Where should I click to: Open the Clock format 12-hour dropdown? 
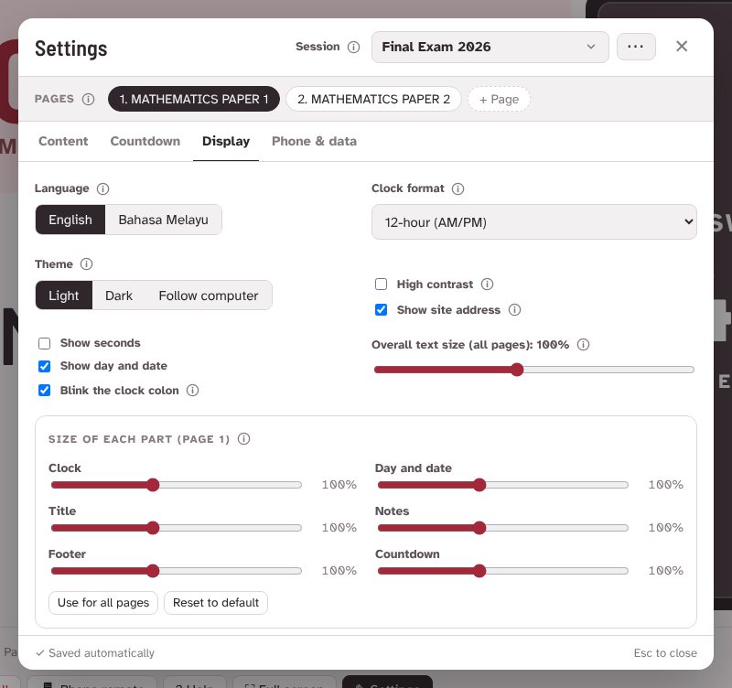[534, 222]
